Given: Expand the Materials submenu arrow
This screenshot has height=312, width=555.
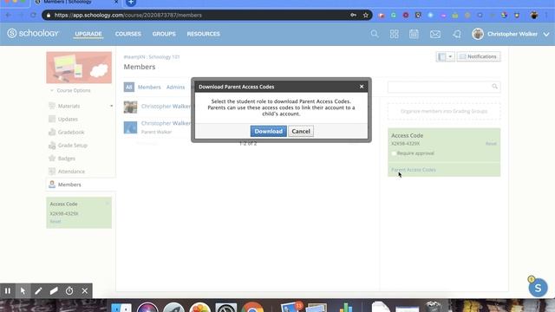Looking at the screenshot, I should point(112,106).
